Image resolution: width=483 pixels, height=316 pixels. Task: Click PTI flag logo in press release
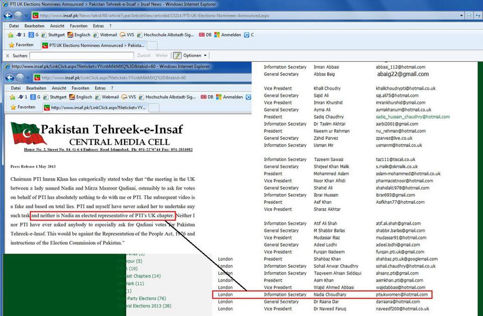[x=28, y=133]
